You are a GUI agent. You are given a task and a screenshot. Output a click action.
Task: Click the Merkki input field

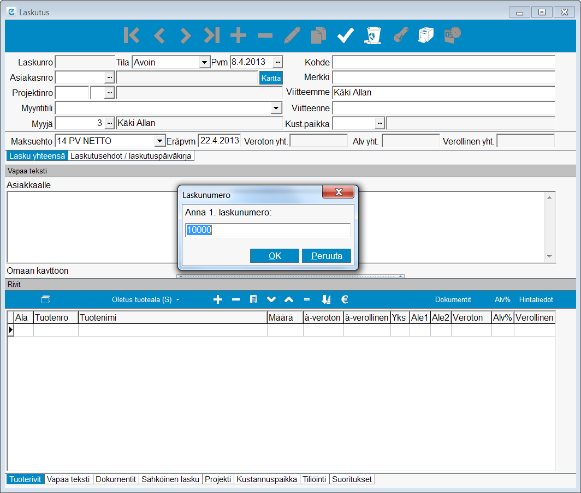coord(443,77)
